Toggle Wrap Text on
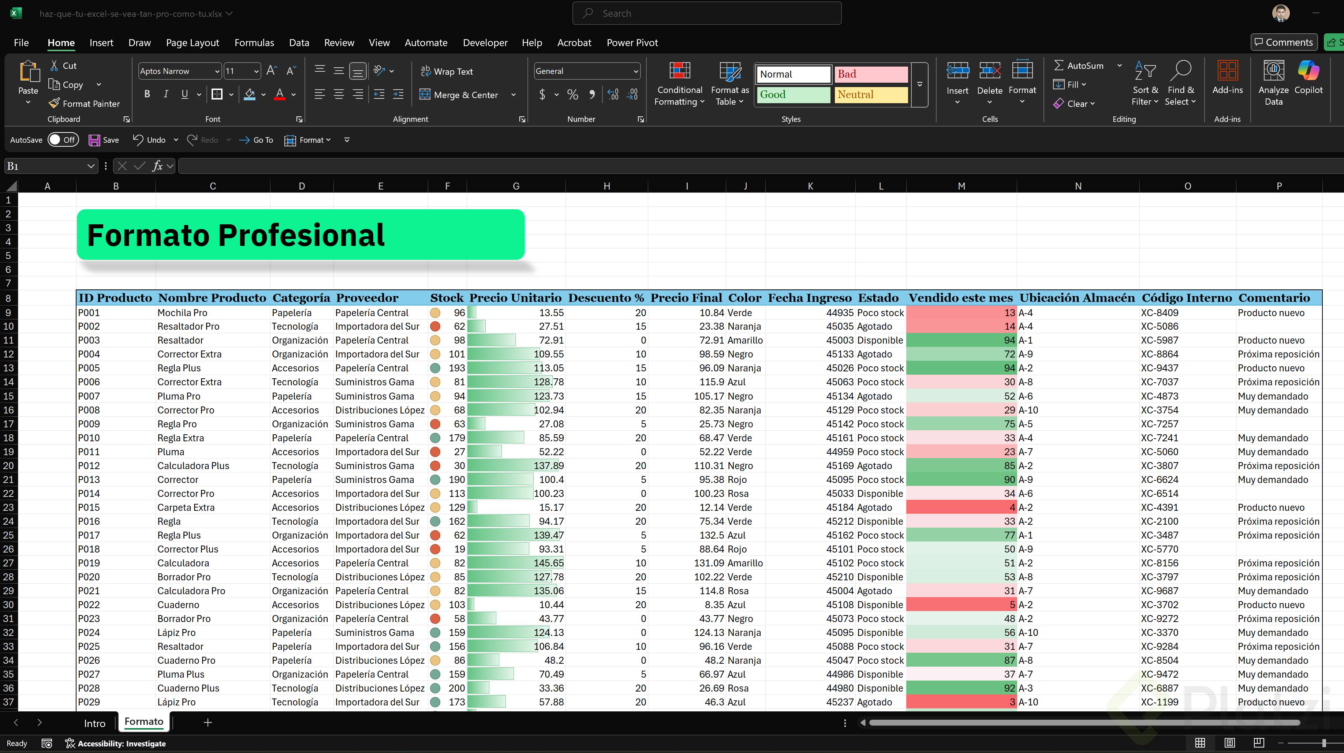1344x753 pixels. [447, 71]
